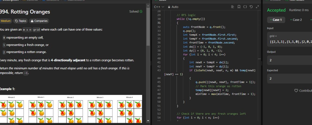Screen dimensions: 312x125
Task: Click the description panel scrollbar thumb
Action: (148, 27)
